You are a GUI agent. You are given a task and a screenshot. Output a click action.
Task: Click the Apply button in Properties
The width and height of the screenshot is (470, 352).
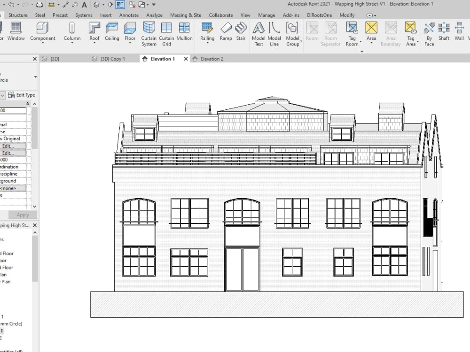(23, 214)
